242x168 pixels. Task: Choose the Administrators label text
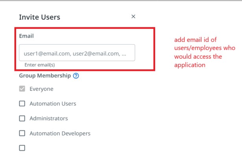click(x=49, y=118)
